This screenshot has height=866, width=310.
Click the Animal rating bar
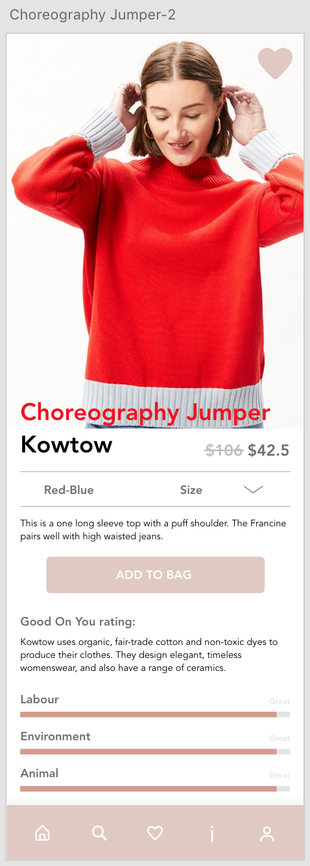tap(155, 788)
